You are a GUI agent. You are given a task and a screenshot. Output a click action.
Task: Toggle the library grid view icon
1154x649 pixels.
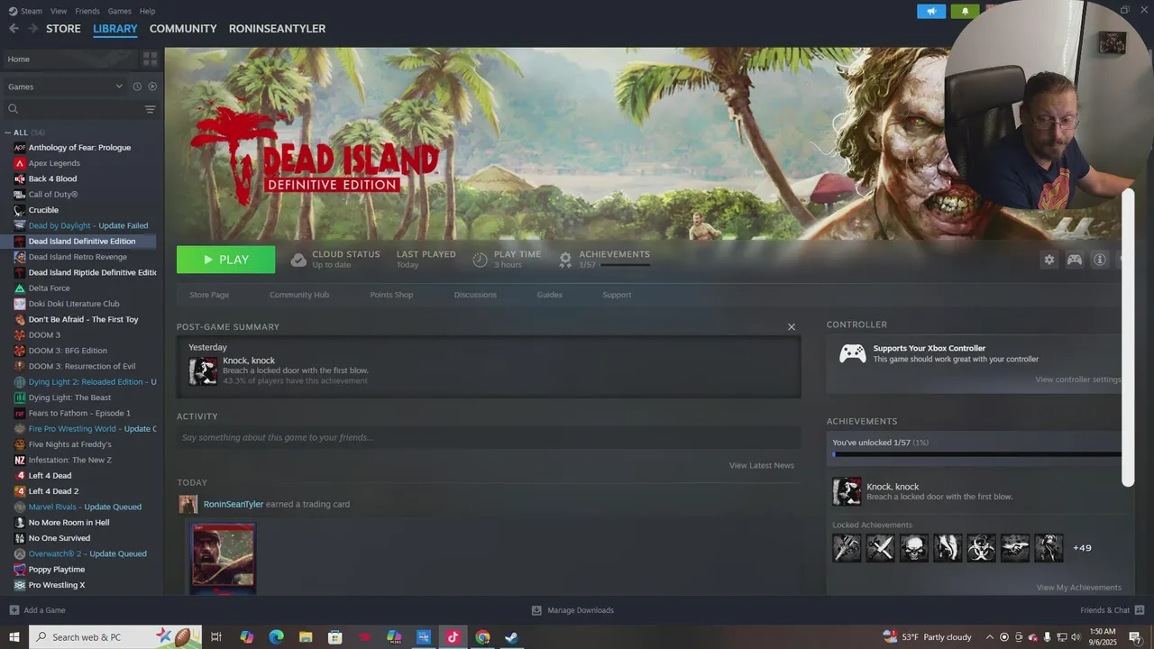[x=150, y=59]
